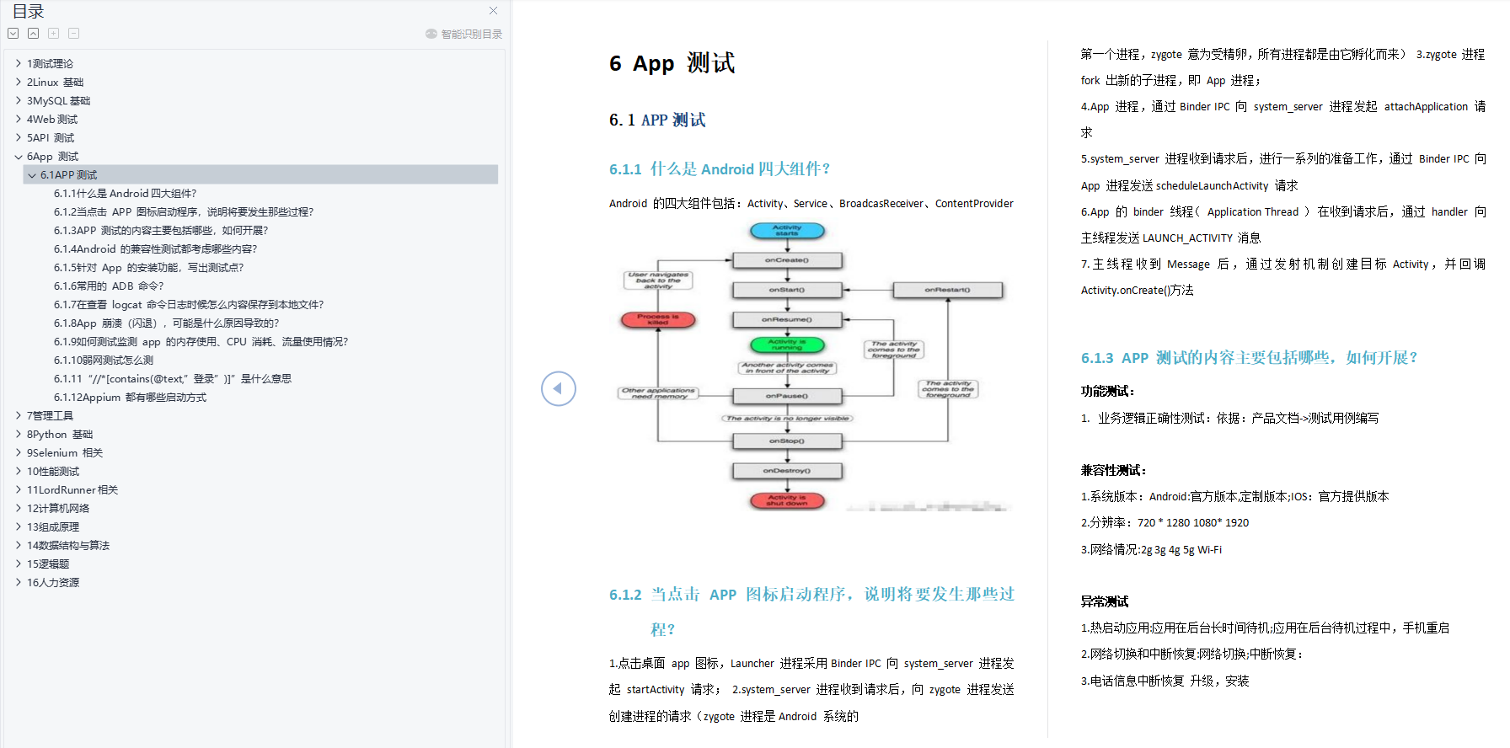Expand the 4Web 测试 chapter

[19, 119]
